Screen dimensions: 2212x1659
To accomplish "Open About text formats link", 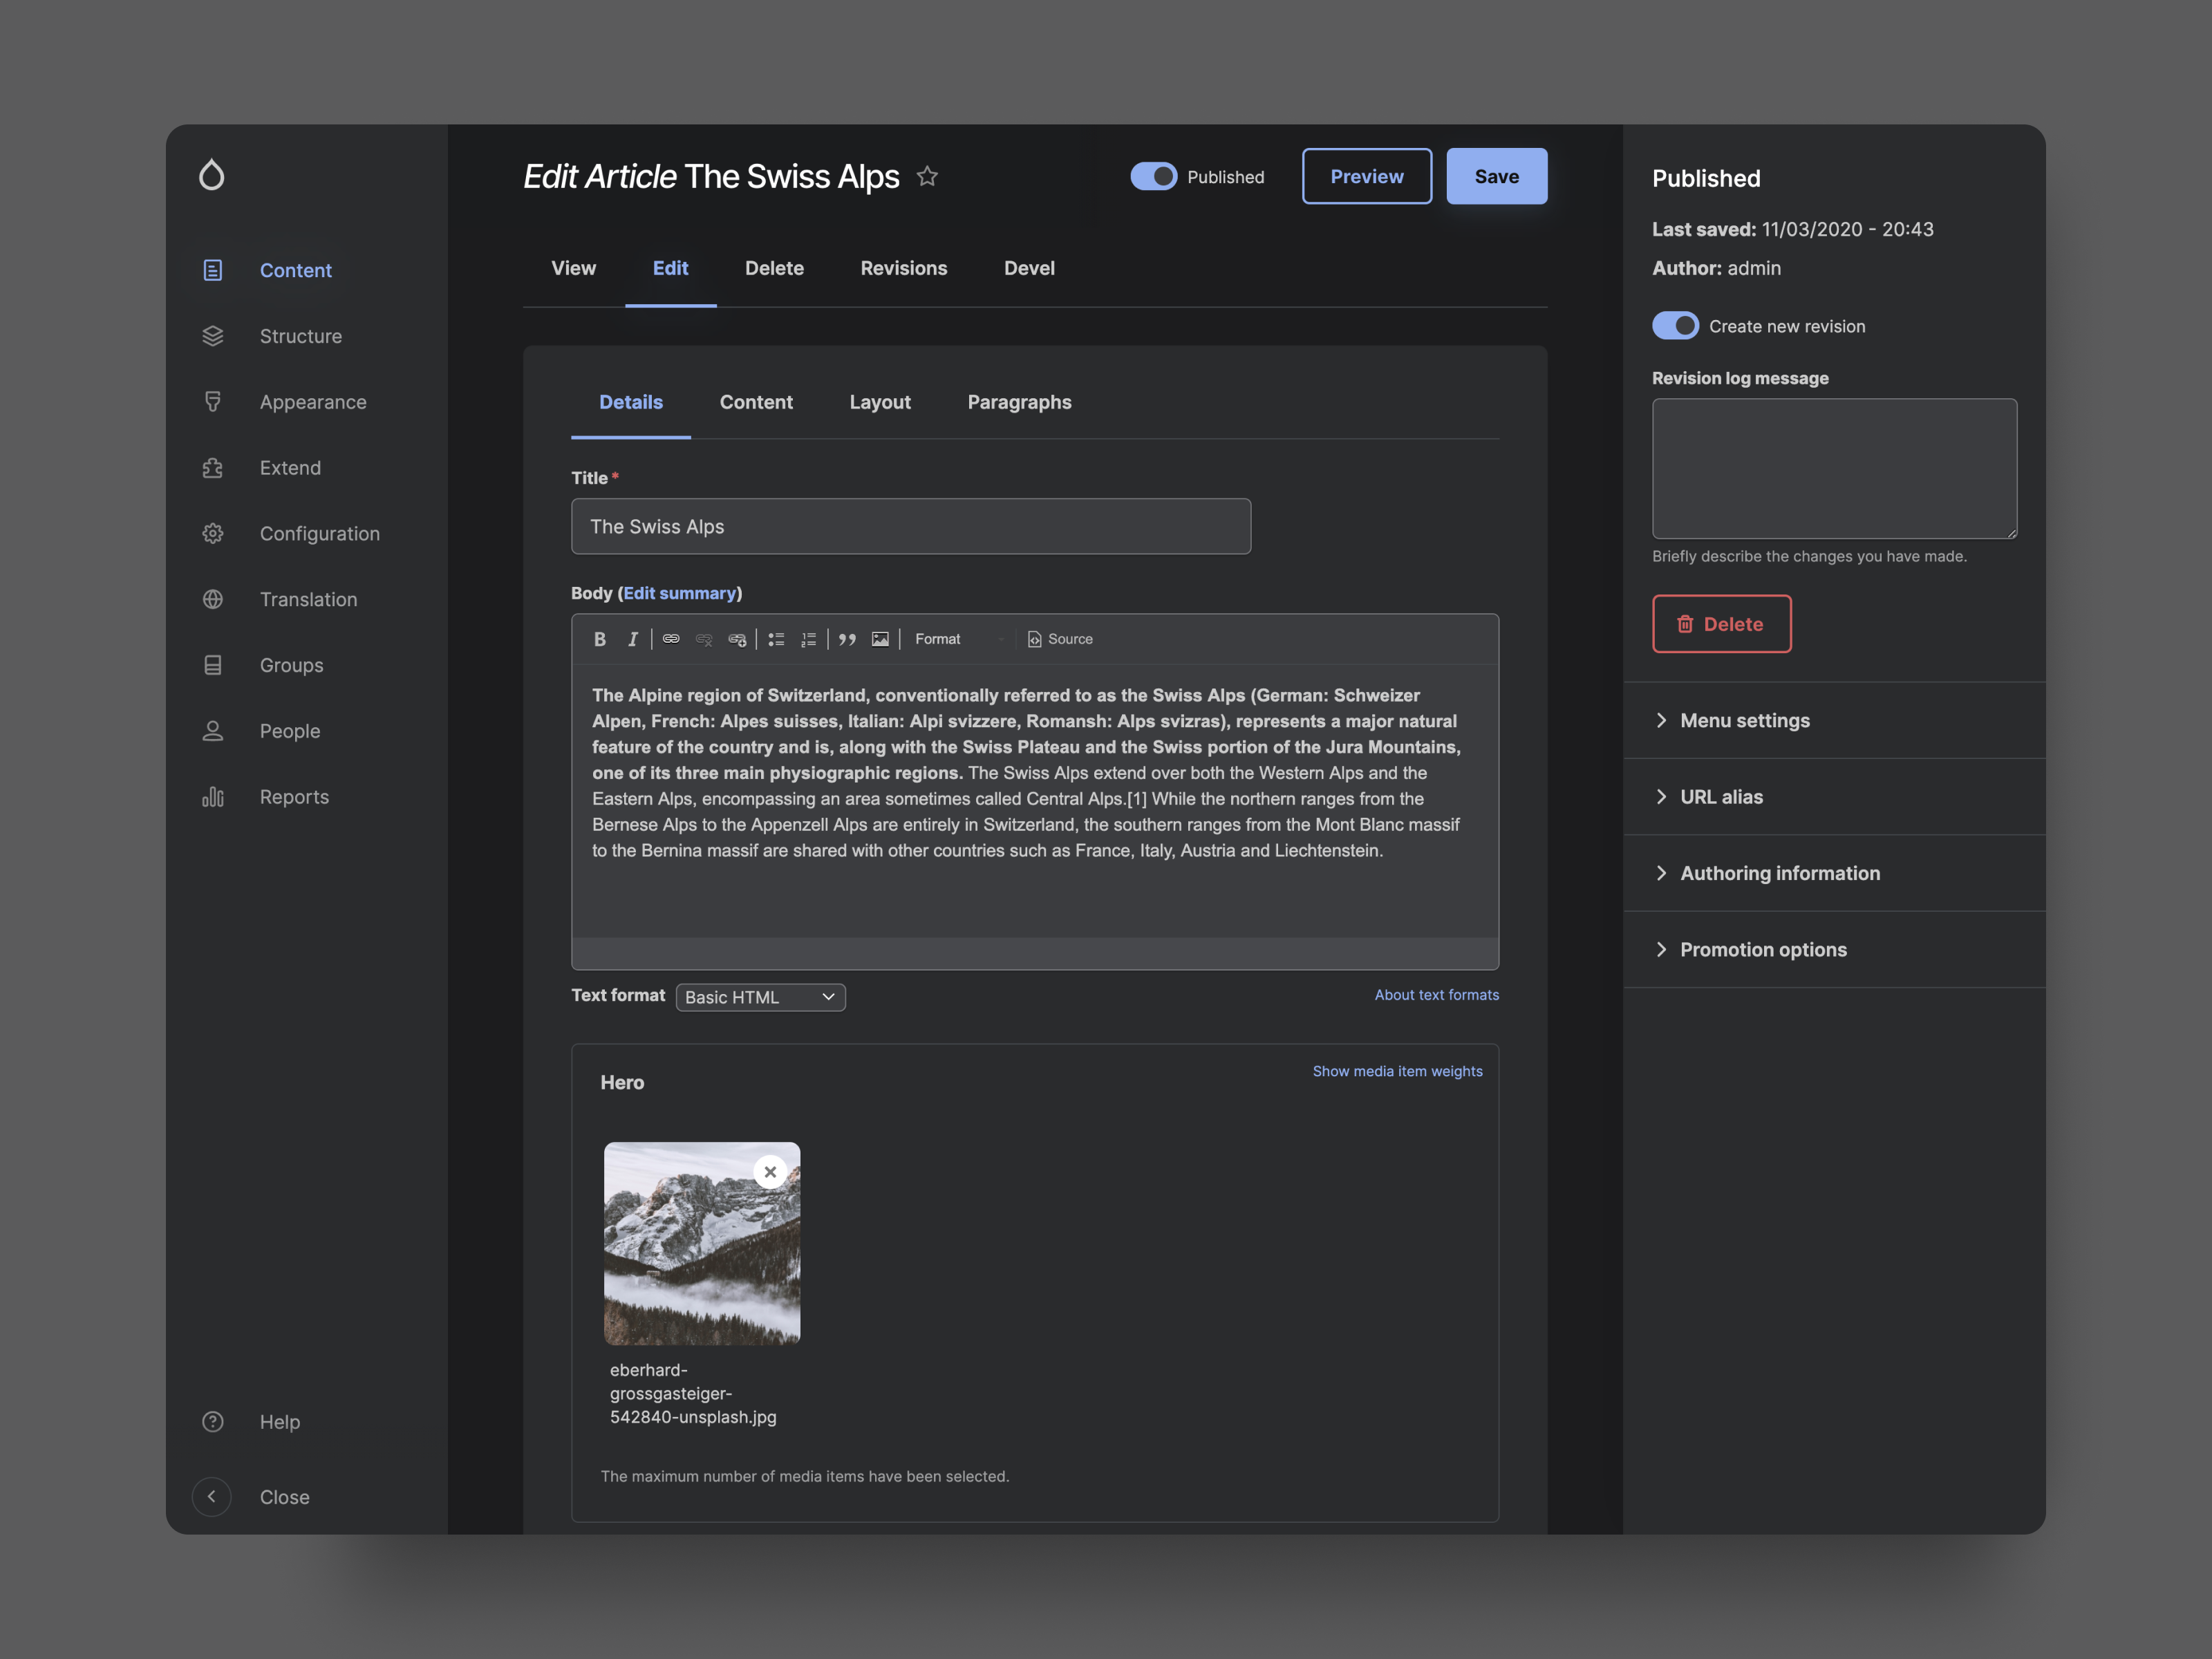I will 1436,995.
